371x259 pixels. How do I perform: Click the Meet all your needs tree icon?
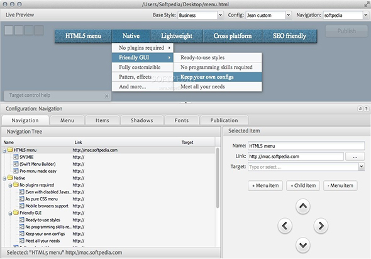coord(21,241)
